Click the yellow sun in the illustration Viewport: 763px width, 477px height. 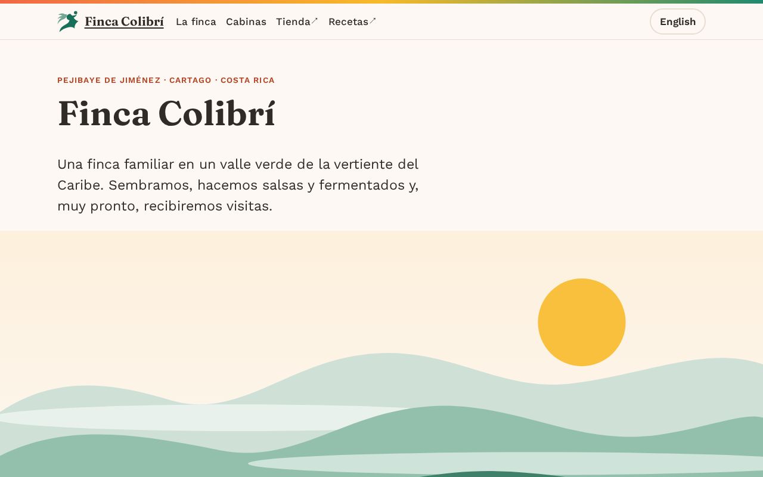click(582, 322)
